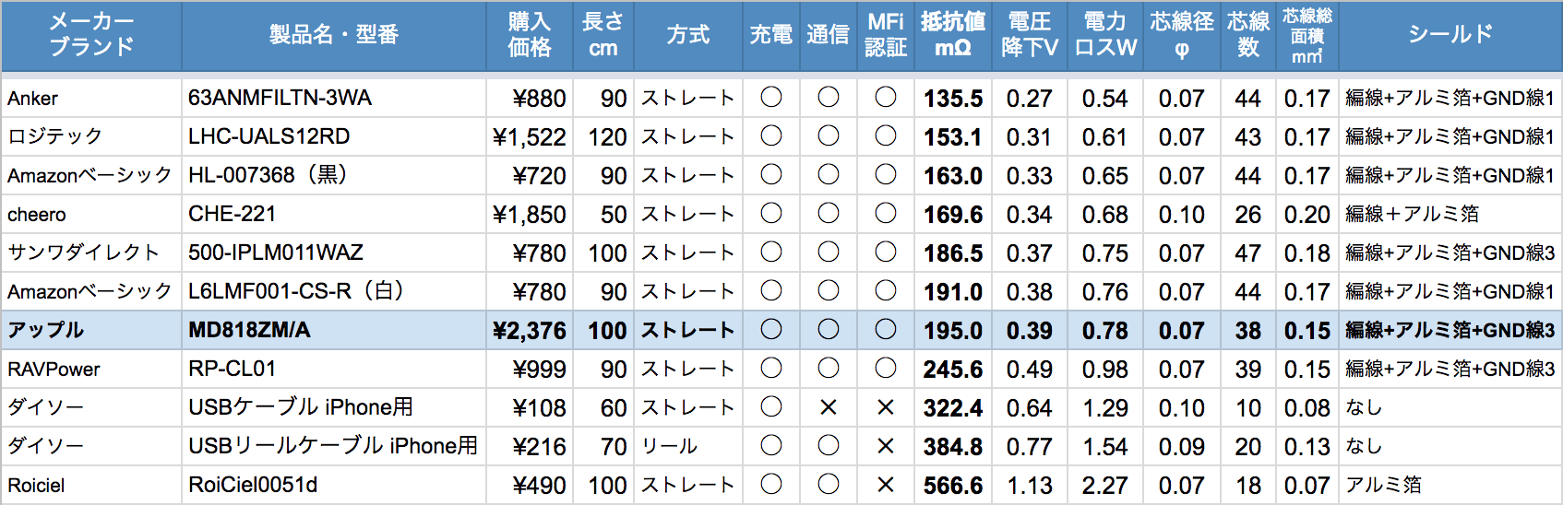Click resistance value 322.4

click(953, 408)
